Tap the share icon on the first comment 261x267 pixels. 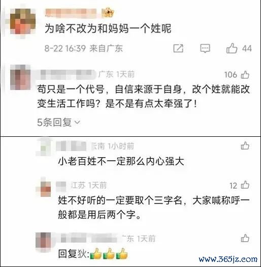(178, 48)
